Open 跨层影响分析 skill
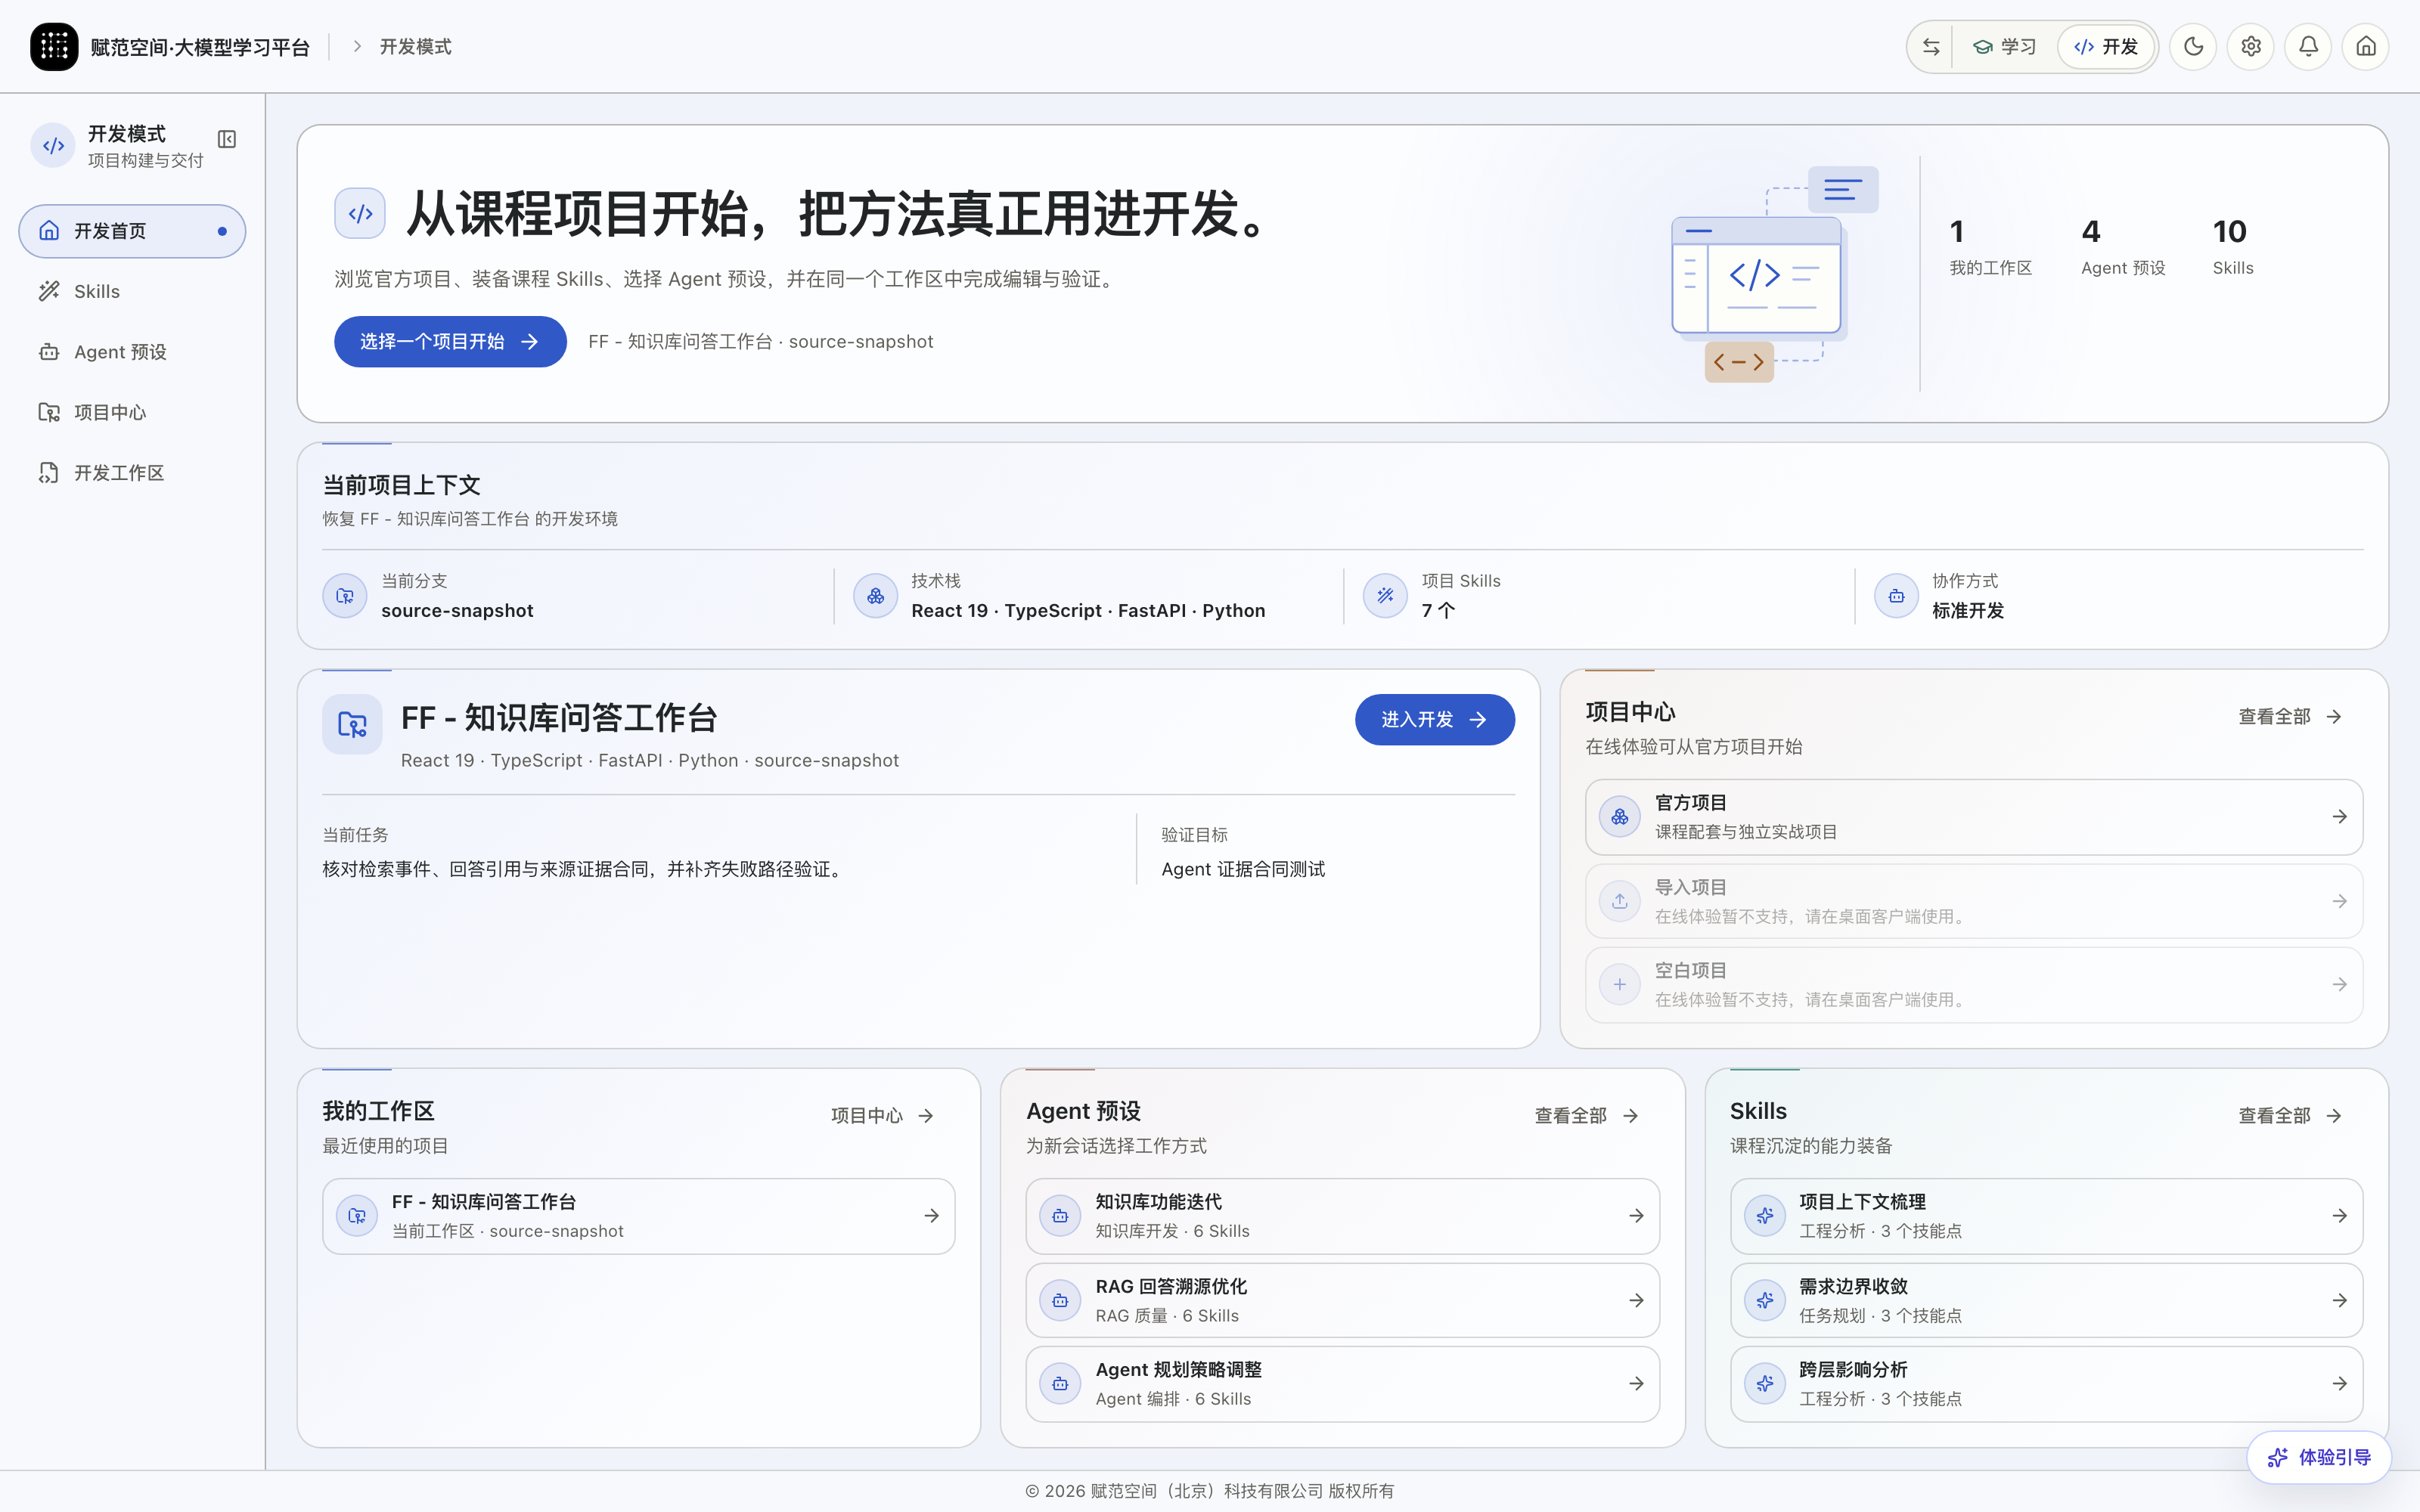This screenshot has width=2420, height=1512. 2046,1384
